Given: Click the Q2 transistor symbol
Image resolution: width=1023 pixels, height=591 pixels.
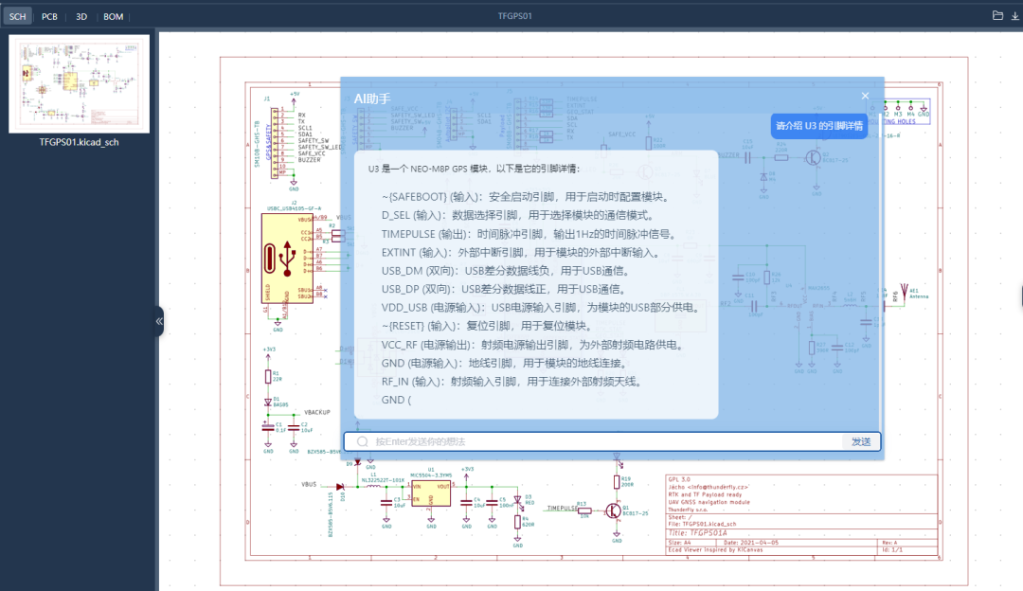Looking at the screenshot, I should [x=813, y=157].
